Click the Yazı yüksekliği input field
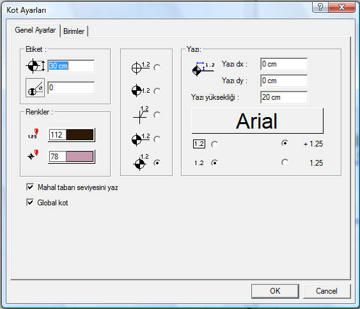The image size is (360, 309). pyautogui.click(x=284, y=97)
